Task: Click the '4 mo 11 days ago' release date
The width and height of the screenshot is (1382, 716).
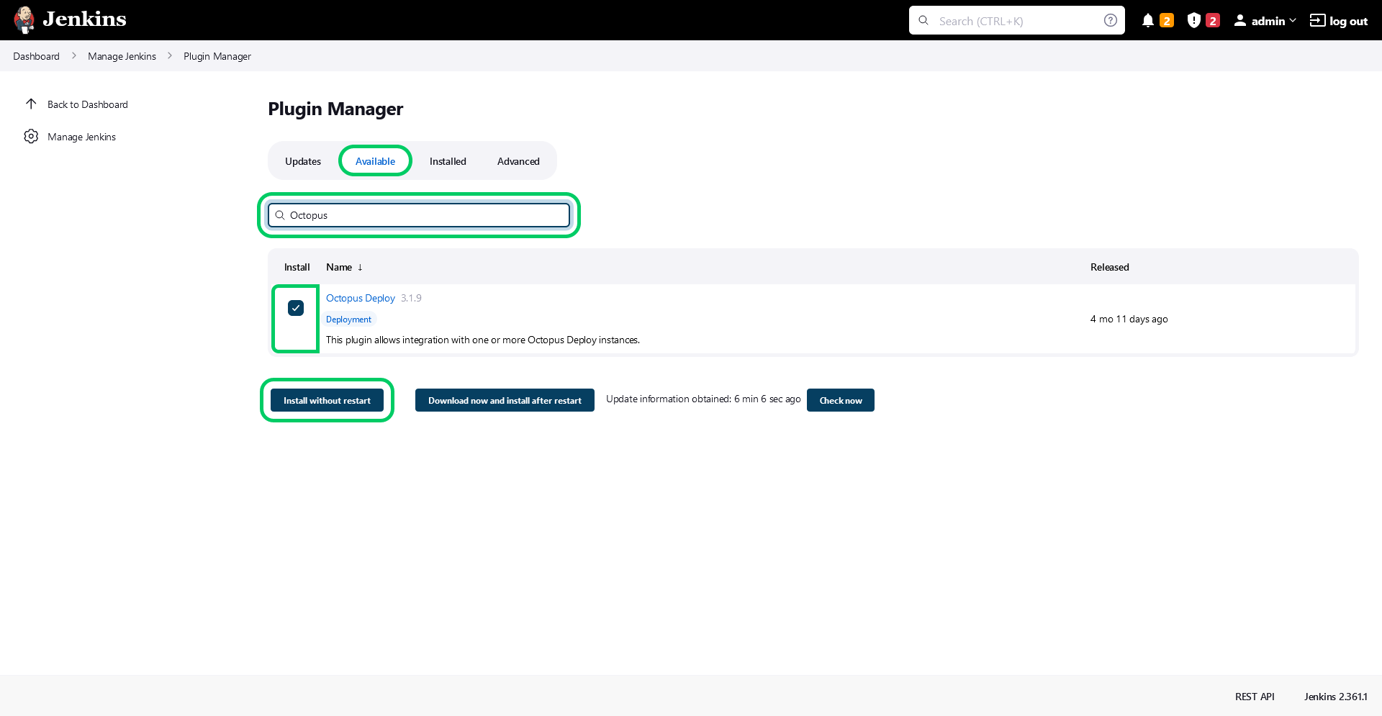Action: 1129,319
